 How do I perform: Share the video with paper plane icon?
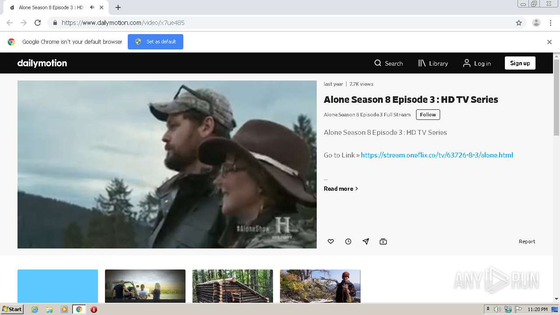click(366, 241)
